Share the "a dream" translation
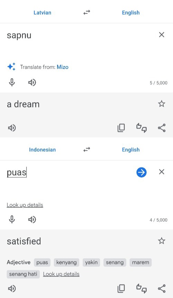 pos(162,128)
